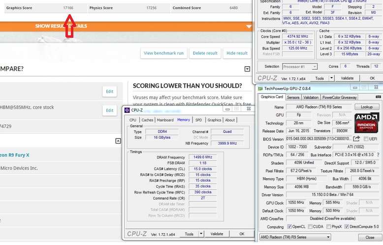Toggle the OpenCL checkbox
383x245 pixels.
(x=289, y=226)
